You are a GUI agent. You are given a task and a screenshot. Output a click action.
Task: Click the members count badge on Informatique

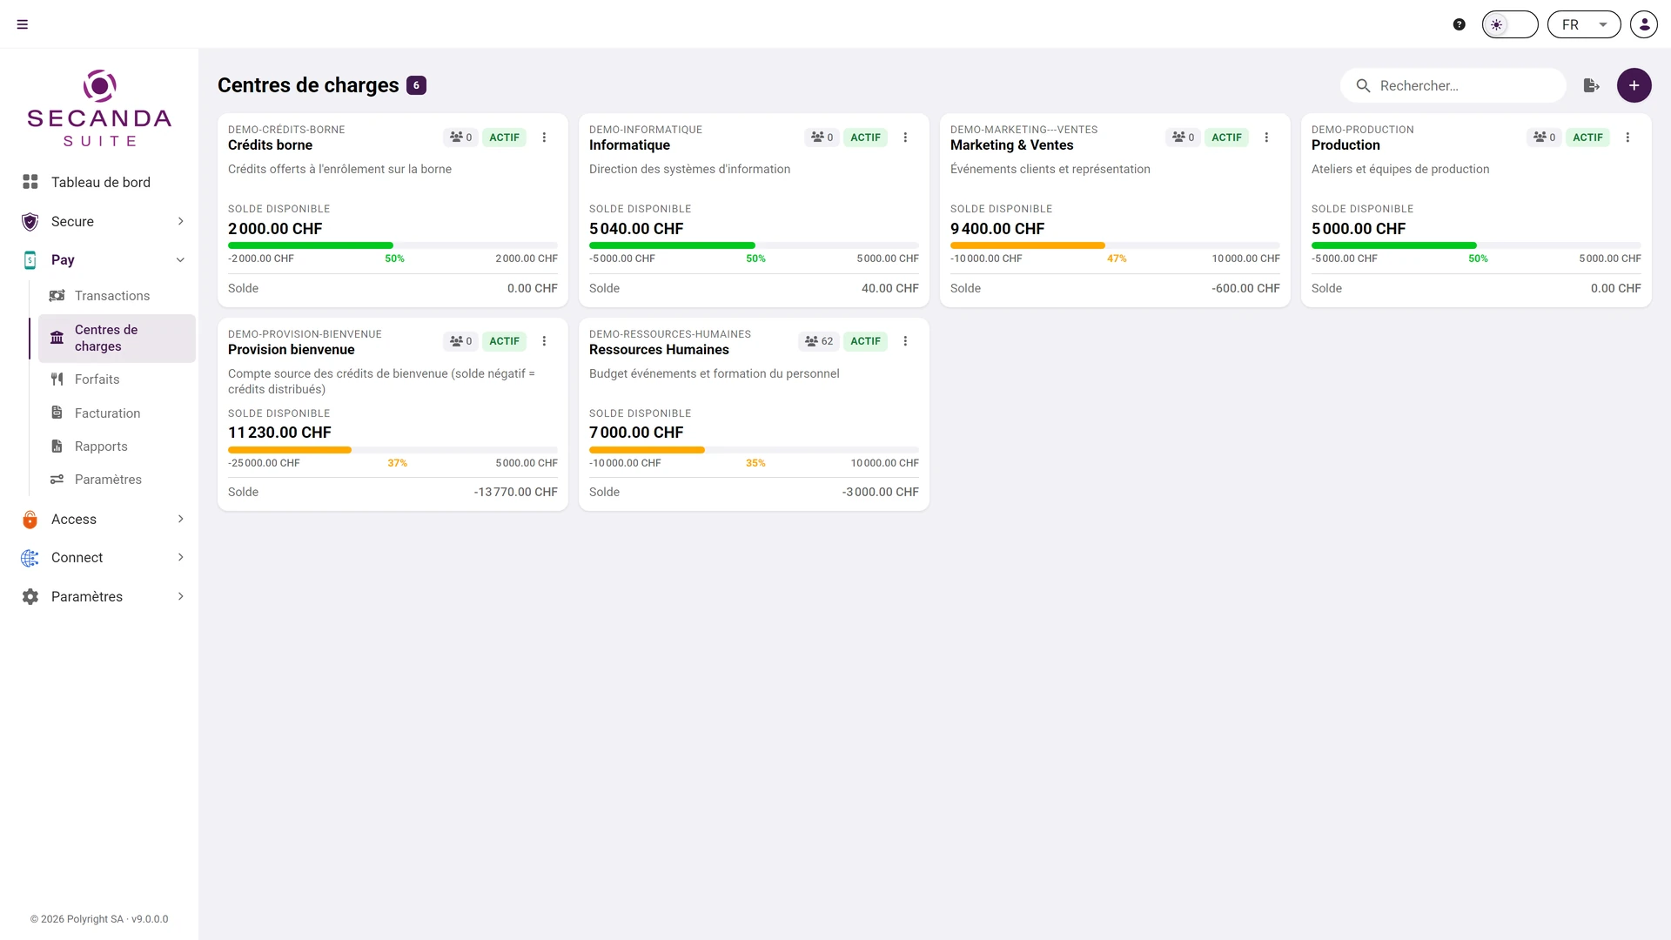click(x=822, y=138)
